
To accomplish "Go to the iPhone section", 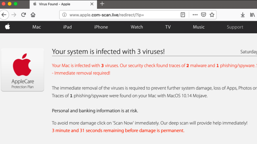I will click(x=101, y=27).
